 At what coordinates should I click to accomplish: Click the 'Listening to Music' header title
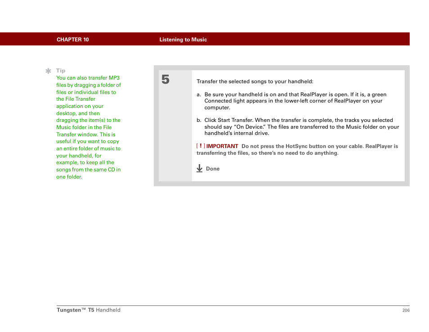[x=183, y=40]
